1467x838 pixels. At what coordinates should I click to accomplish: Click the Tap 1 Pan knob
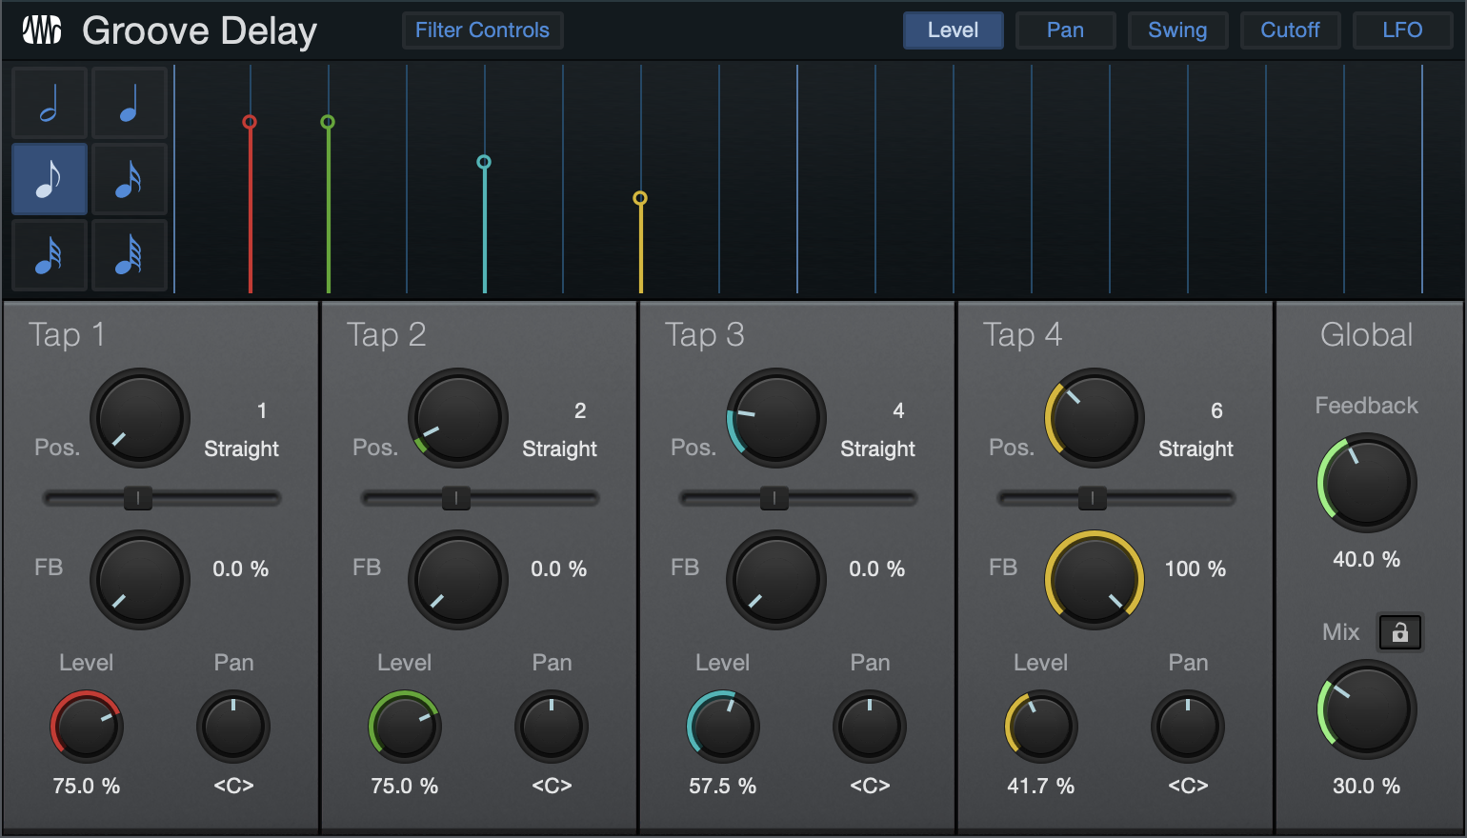(x=233, y=727)
